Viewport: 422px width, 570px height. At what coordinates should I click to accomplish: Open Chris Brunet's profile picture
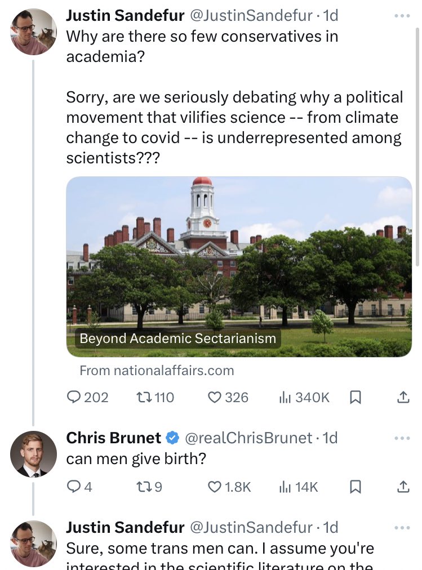click(33, 454)
